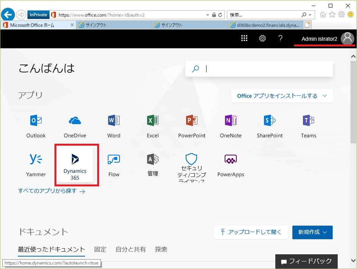The height and width of the screenshot is (269, 357).
Task: Expand the 新規作成 dropdown button
Action: 312,232
